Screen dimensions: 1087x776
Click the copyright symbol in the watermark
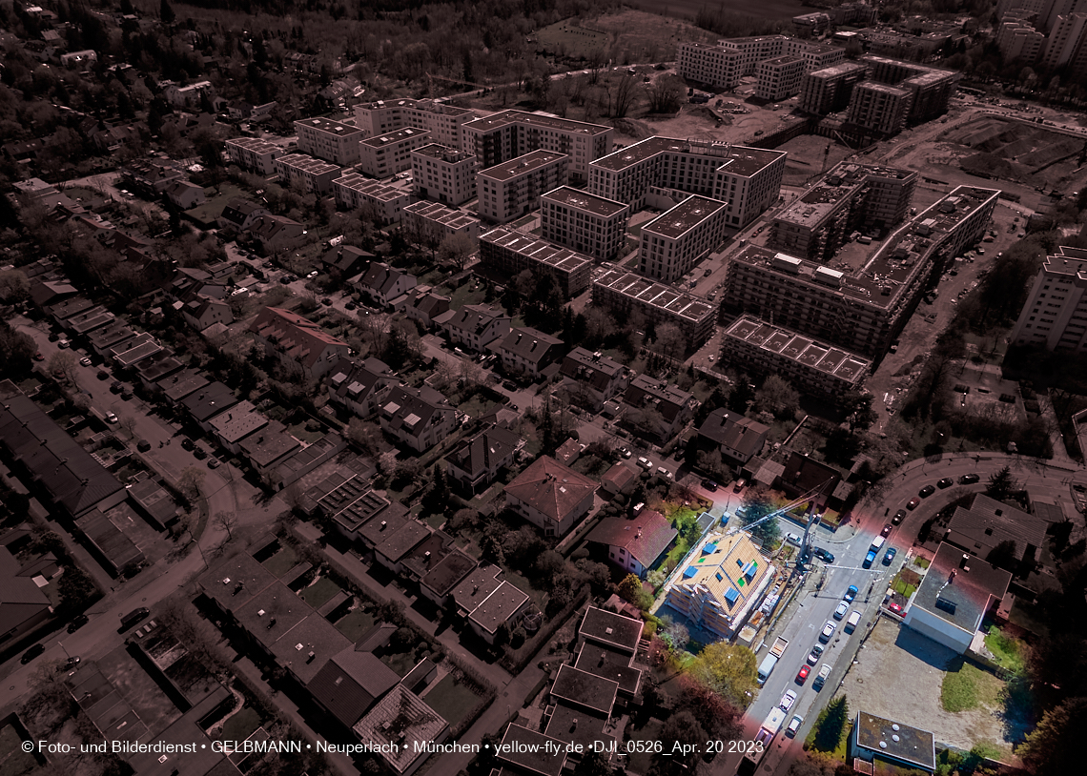[27, 747]
